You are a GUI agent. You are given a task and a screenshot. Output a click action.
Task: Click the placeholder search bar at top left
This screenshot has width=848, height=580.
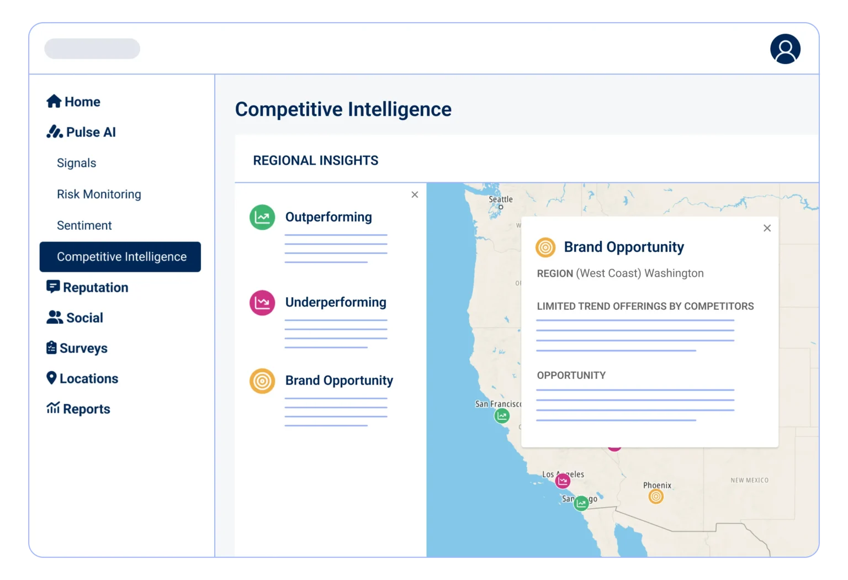(92, 49)
